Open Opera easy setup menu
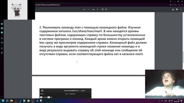Screen dimensions: 184x103 pos(182,5)
